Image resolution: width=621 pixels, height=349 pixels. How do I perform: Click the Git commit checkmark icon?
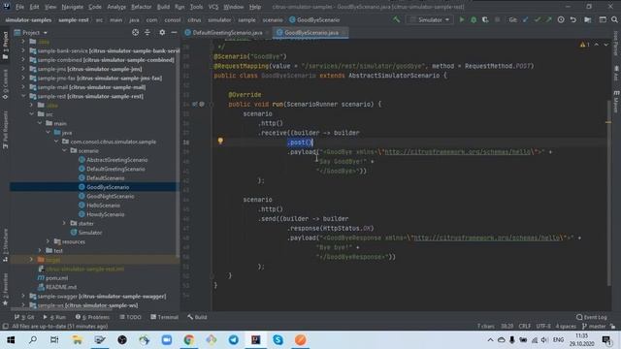(x=537, y=19)
